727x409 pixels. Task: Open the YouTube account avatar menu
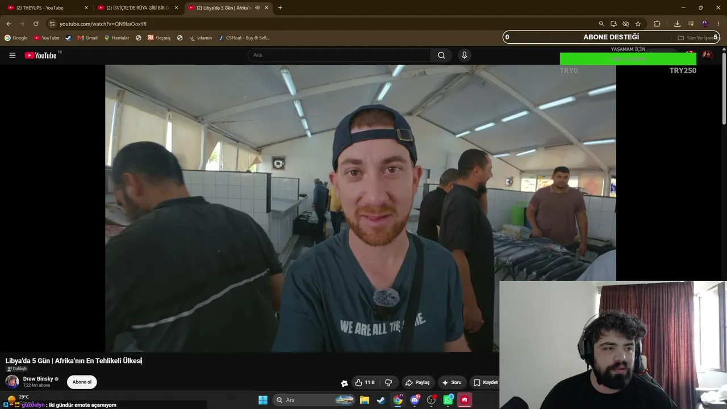[708, 55]
